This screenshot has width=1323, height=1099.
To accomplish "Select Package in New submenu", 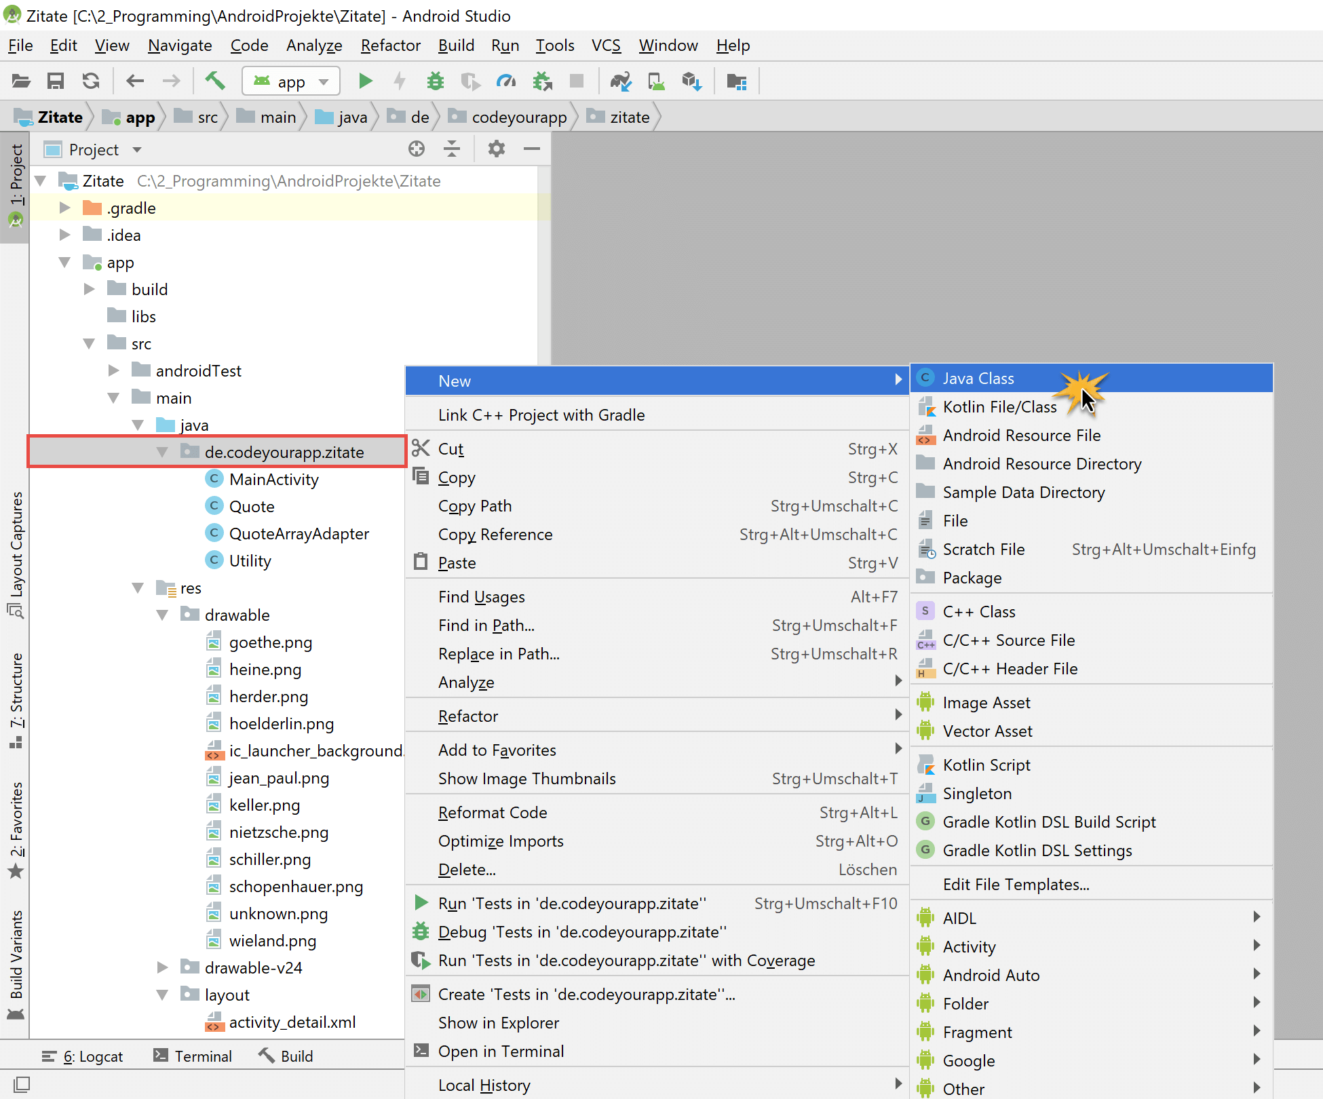I will (1091, 577).
